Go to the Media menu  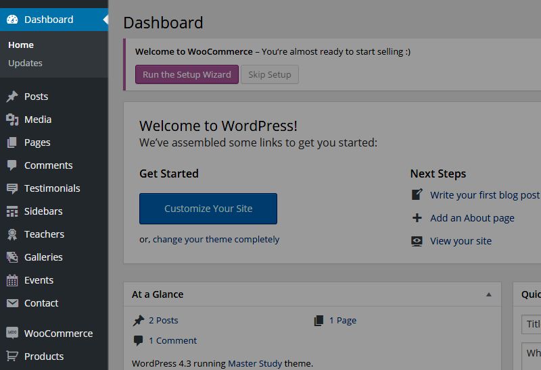click(x=54, y=120)
